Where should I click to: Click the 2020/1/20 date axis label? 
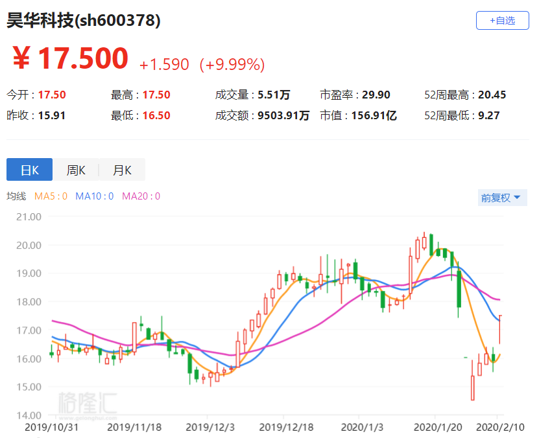click(x=438, y=428)
